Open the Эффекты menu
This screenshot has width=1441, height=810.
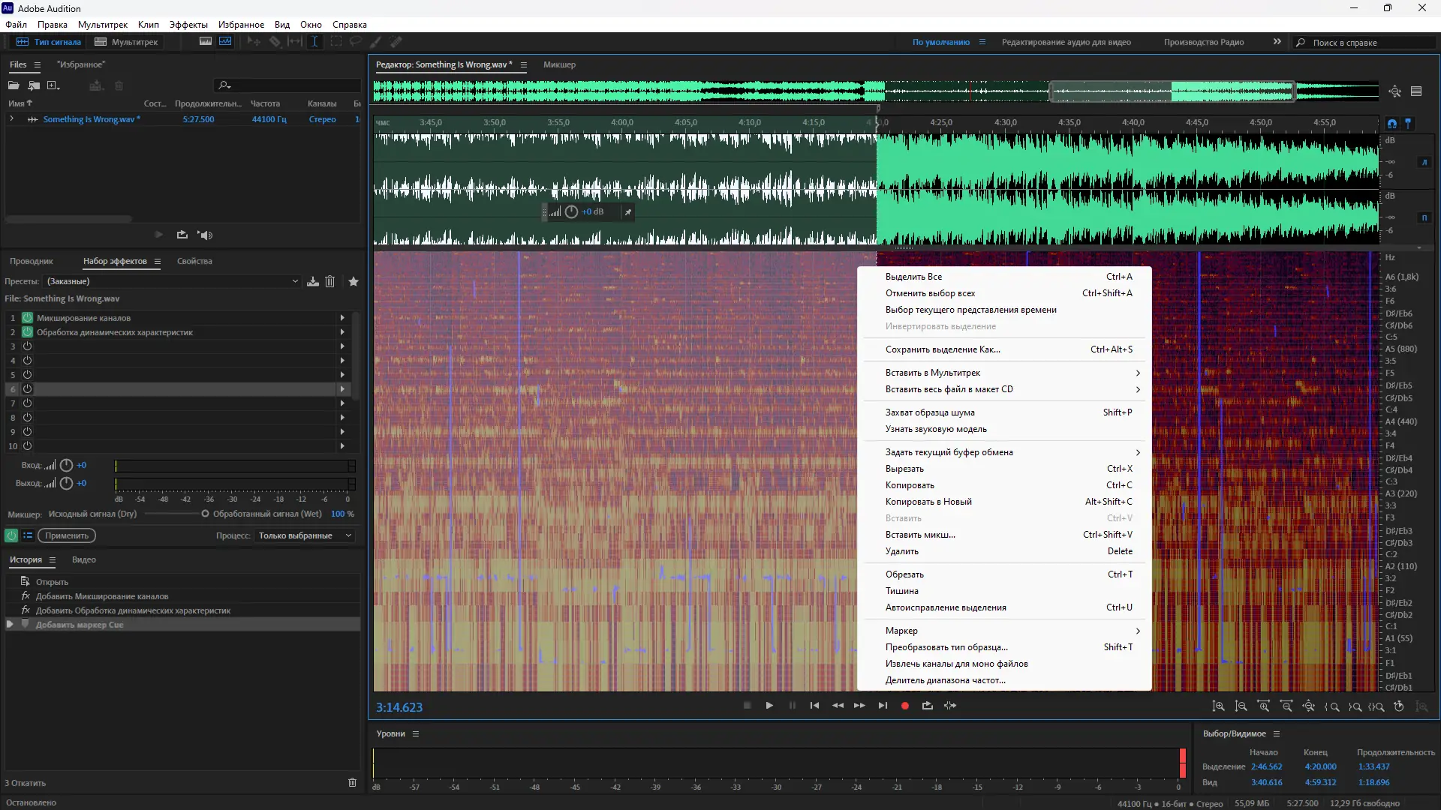(x=188, y=25)
